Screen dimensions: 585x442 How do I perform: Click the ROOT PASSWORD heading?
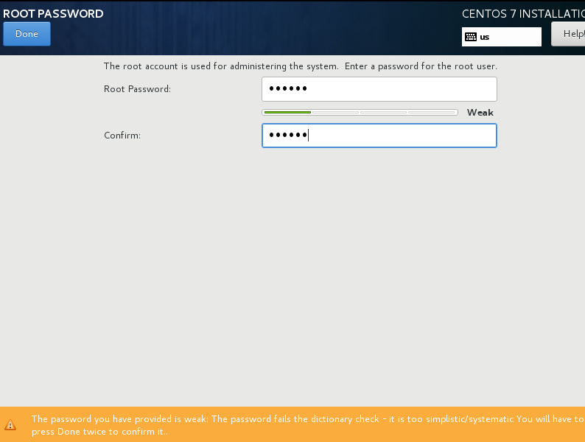[53, 14]
